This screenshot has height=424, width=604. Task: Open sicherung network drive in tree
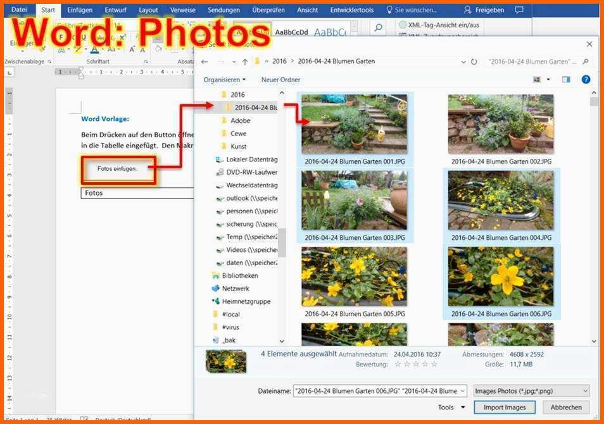coord(246,224)
